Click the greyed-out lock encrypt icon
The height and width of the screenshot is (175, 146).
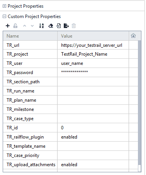tap(15, 26)
